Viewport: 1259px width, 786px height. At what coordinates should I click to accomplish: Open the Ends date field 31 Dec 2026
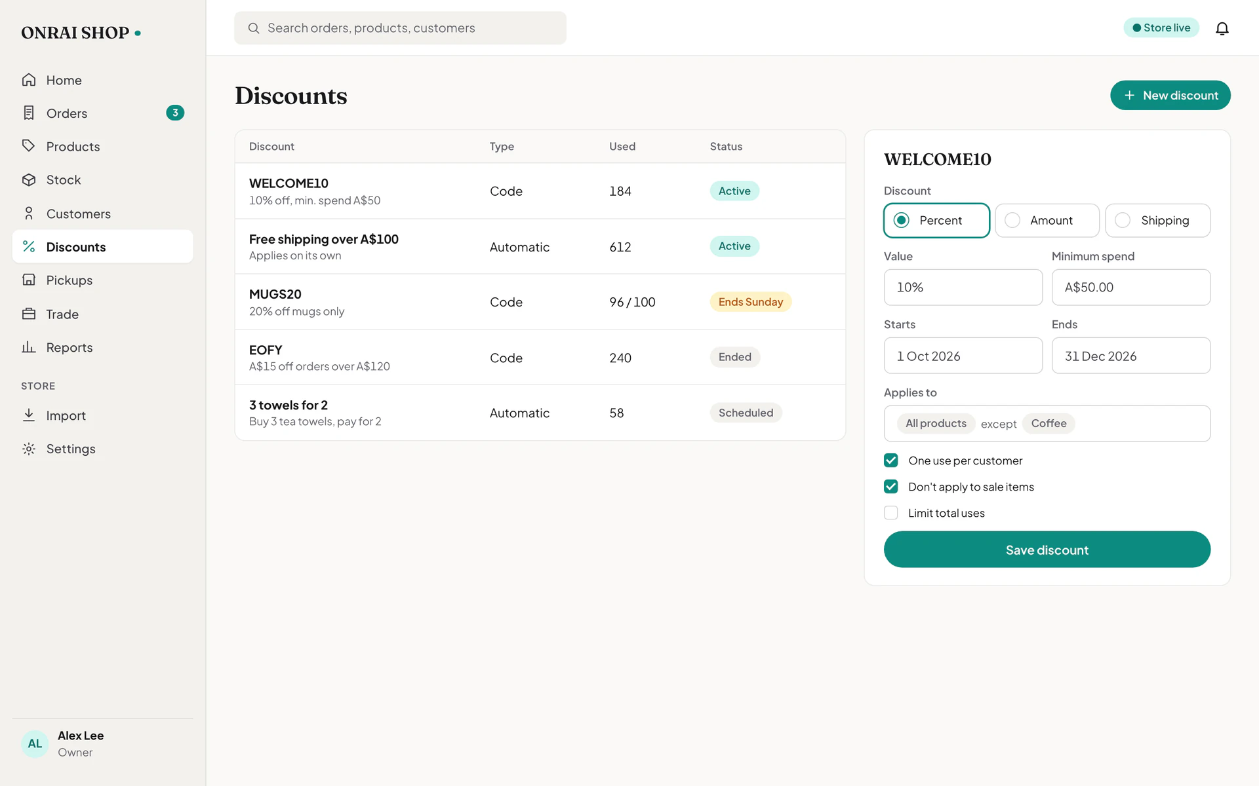pyautogui.click(x=1131, y=356)
